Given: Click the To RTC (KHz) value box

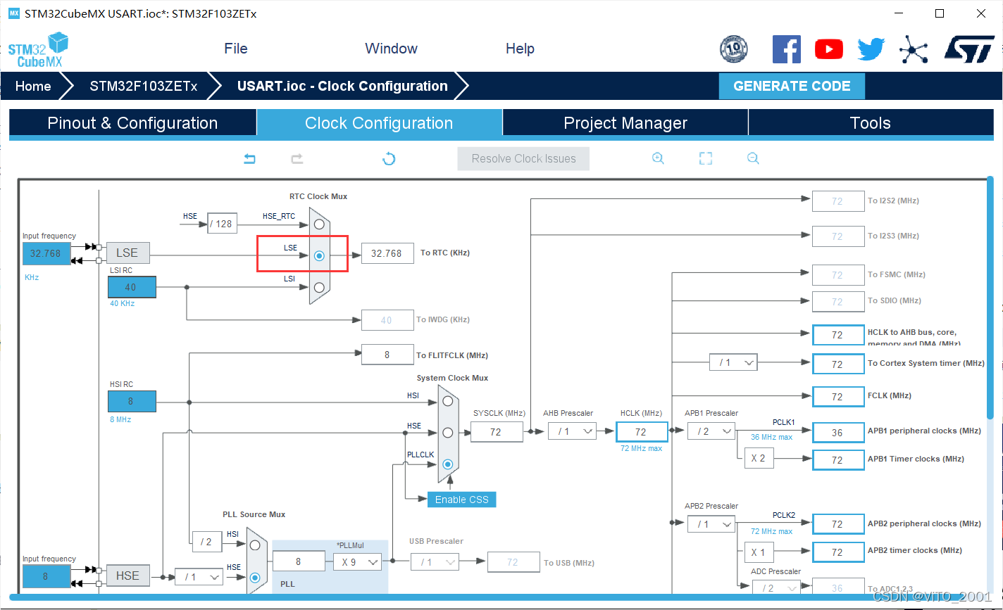Looking at the screenshot, I should tap(387, 253).
